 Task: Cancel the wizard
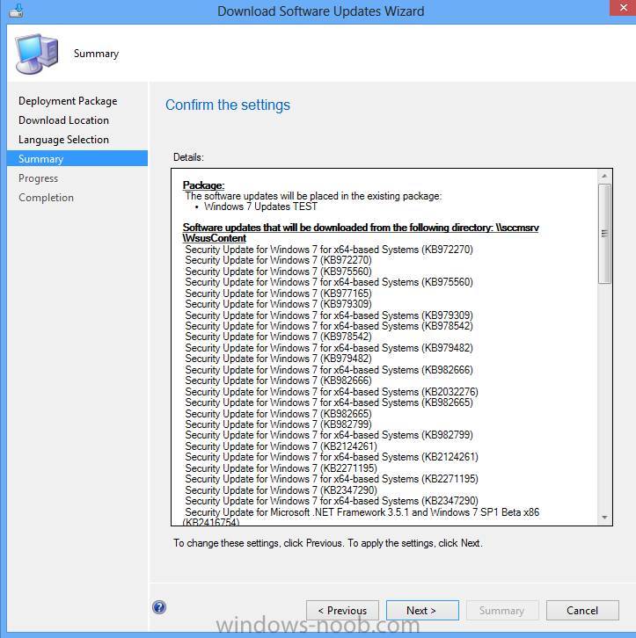click(x=582, y=611)
